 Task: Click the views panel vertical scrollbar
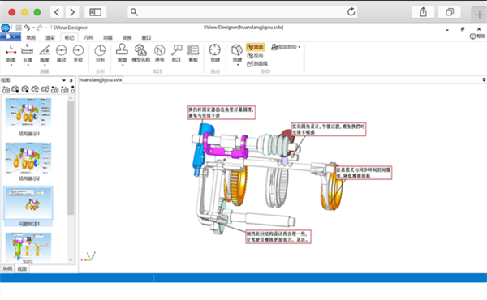(x=71, y=179)
